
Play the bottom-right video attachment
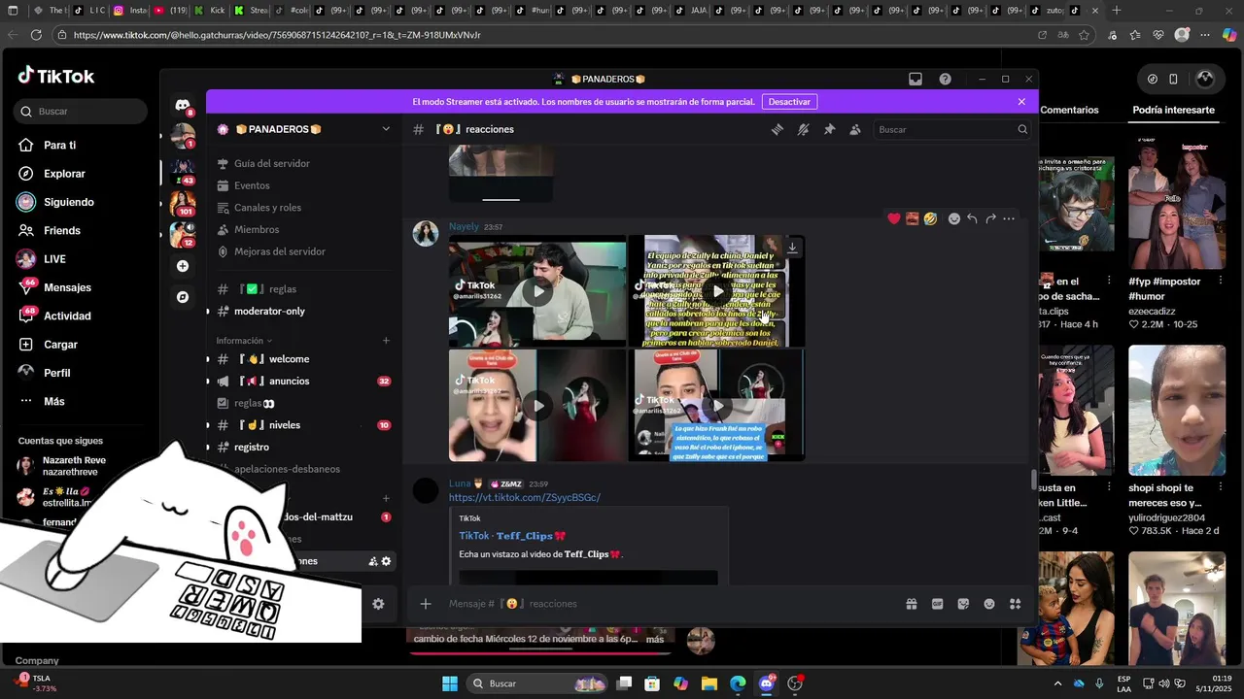(x=717, y=406)
